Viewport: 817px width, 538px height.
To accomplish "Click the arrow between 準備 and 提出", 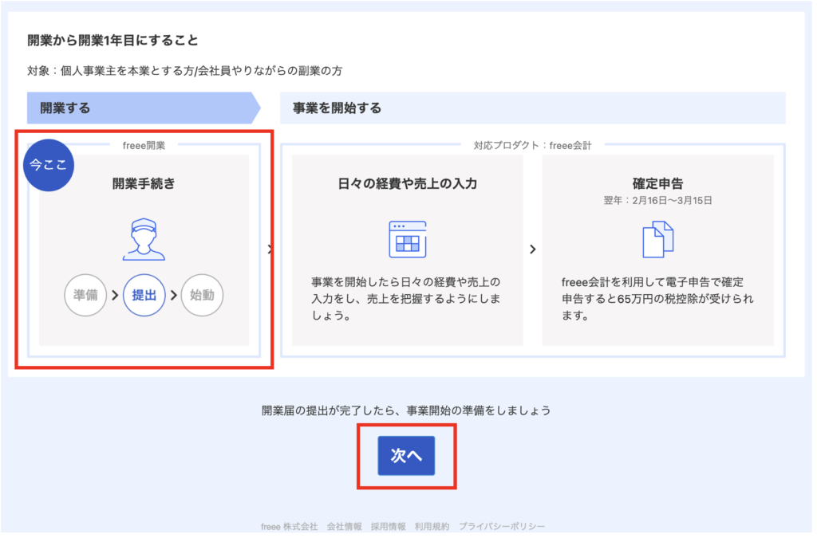I will coord(115,296).
